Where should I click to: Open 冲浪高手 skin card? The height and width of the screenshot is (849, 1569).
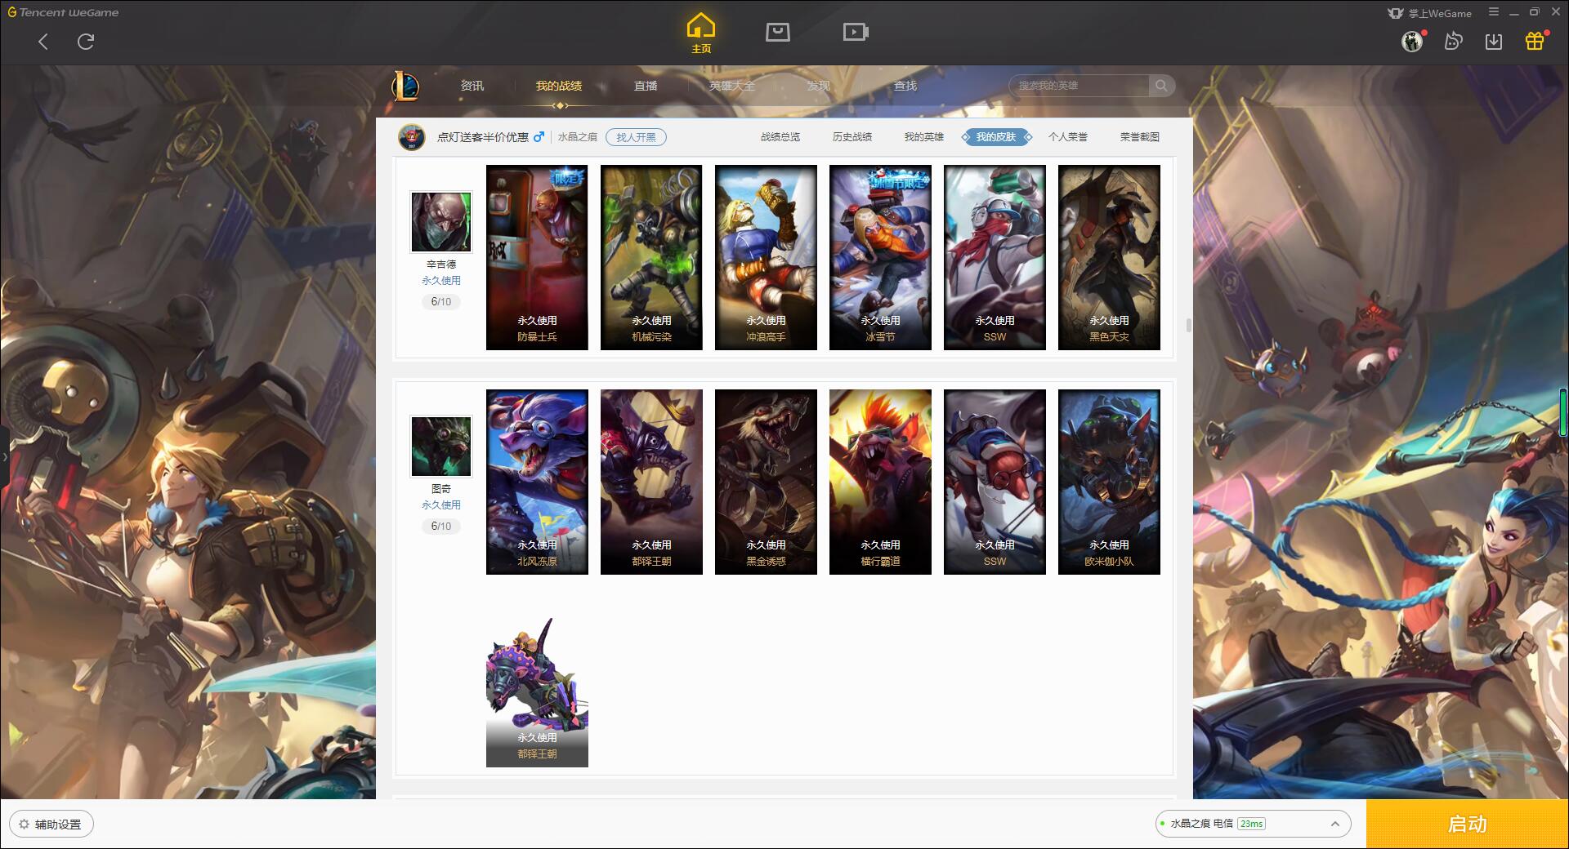pos(766,257)
